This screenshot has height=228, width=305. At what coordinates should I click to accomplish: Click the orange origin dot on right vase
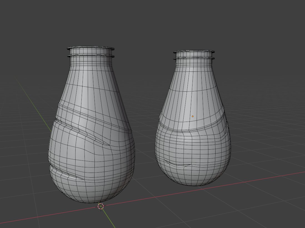click(192, 116)
